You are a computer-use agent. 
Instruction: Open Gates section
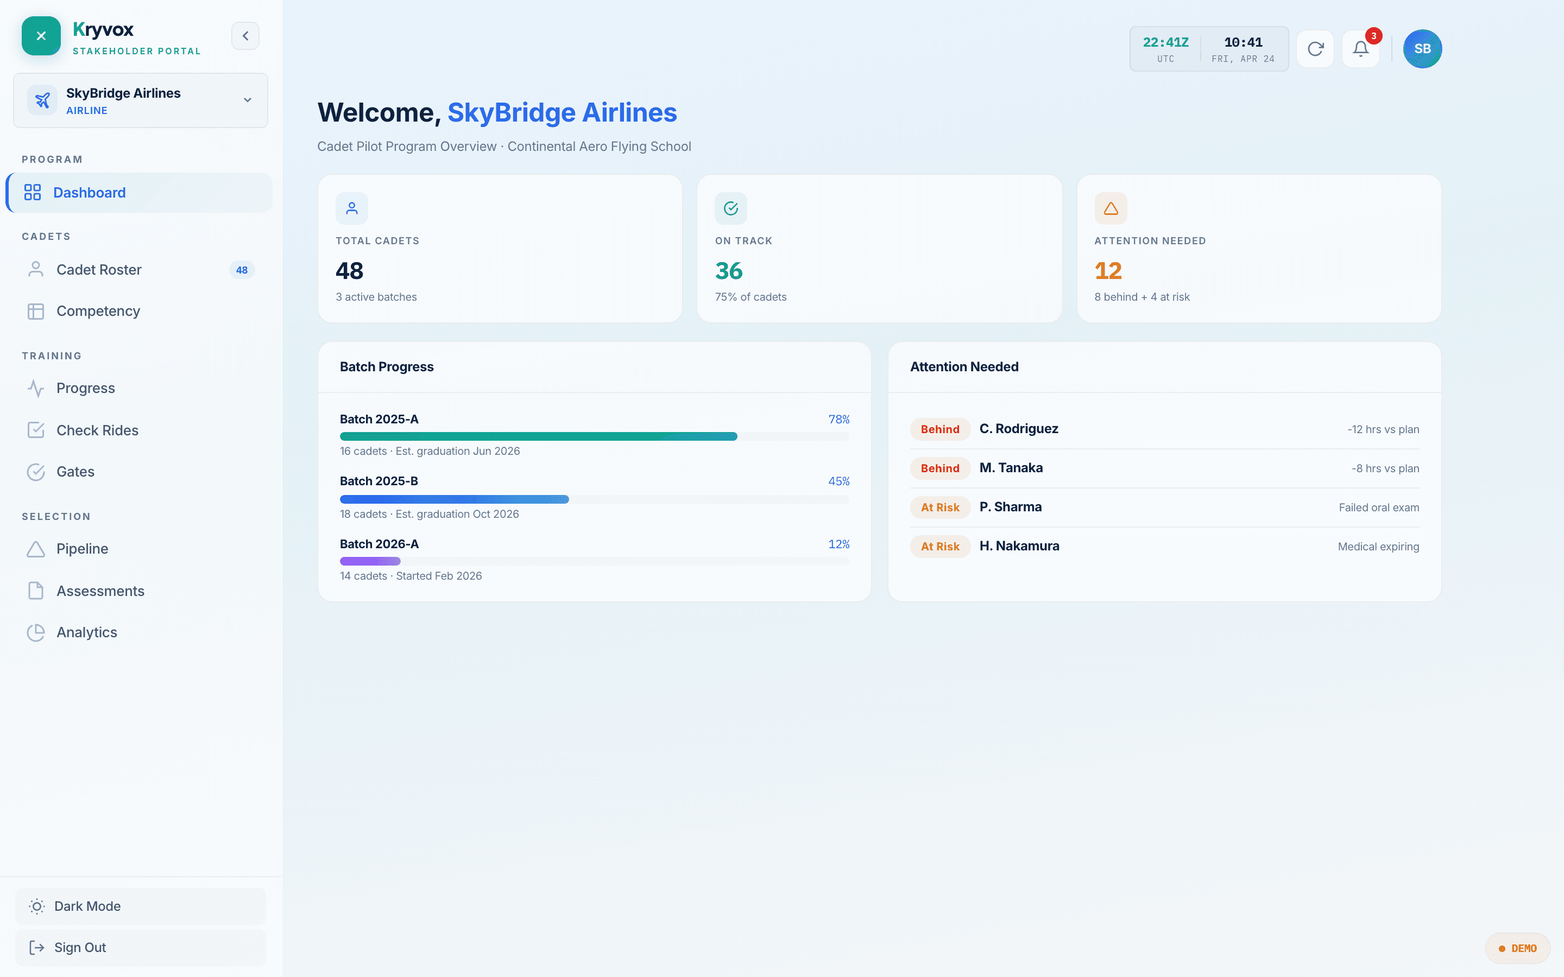(x=140, y=472)
